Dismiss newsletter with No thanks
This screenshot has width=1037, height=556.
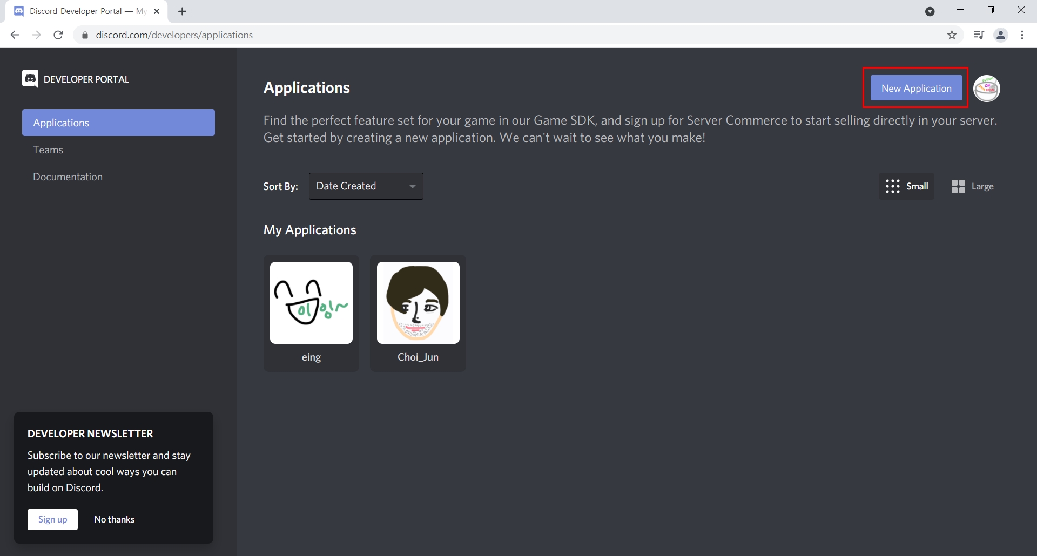coord(115,519)
